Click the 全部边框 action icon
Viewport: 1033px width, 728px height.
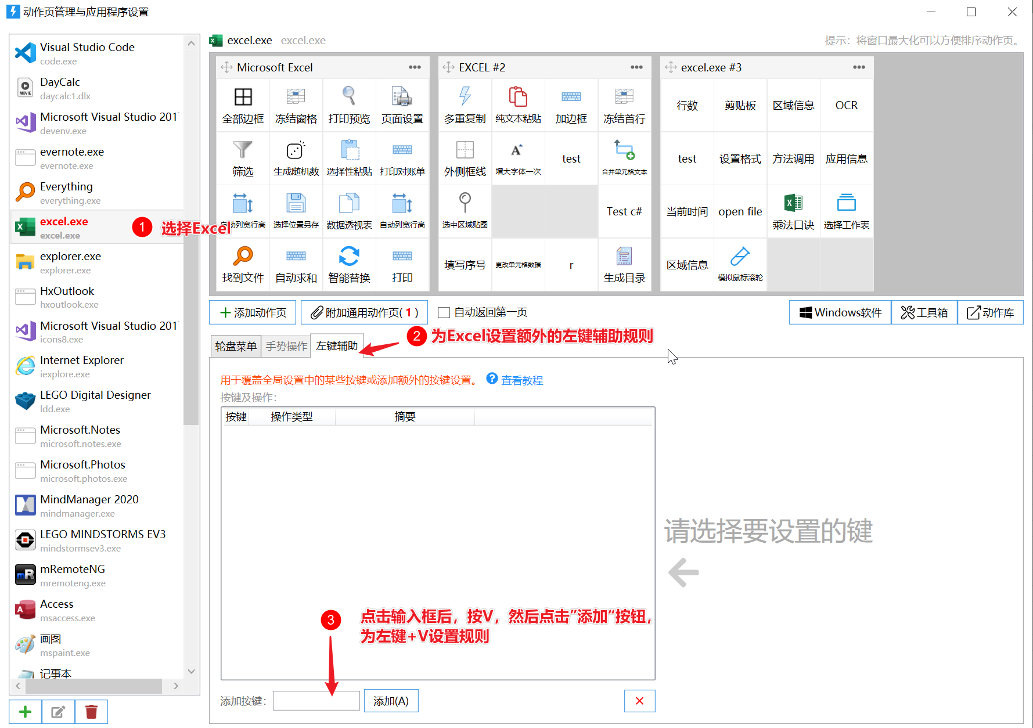(243, 96)
